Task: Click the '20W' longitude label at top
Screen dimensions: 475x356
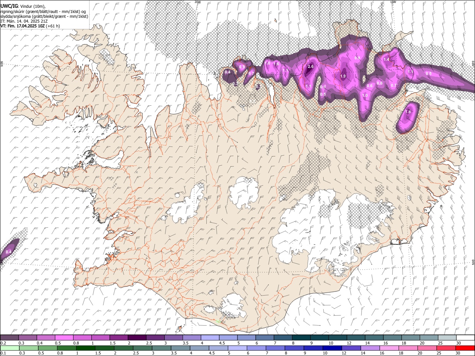Action: pyautogui.click(x=197, y=2)
